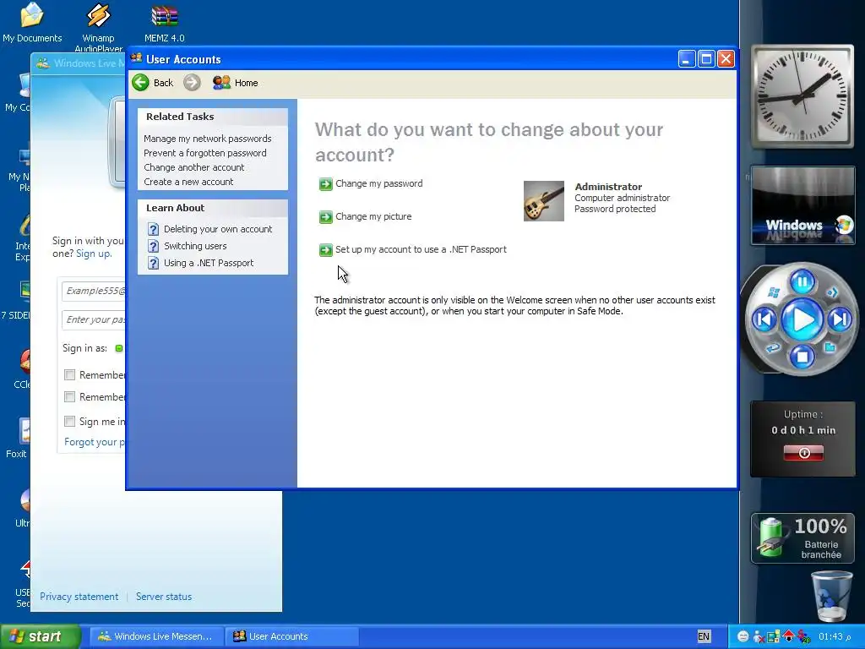Viewport: 865px width, 649px height.
Task: Select Change another account task
Action: coord(193,167)
